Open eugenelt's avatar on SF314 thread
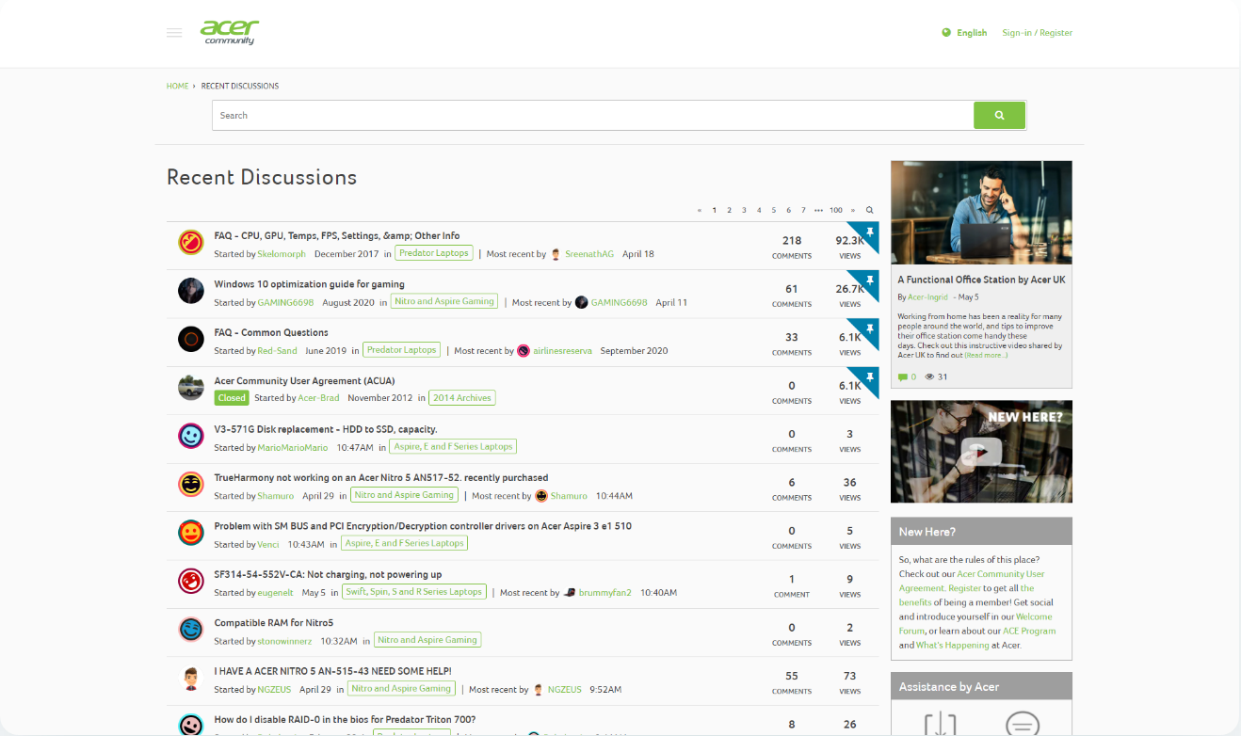 pyautogui.click(x=191, y=581)
